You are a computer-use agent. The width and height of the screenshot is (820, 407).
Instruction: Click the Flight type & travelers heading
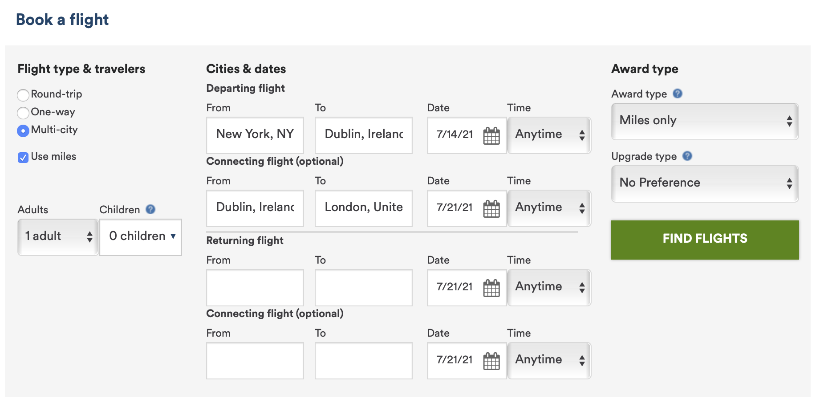(x=81, y=69)
